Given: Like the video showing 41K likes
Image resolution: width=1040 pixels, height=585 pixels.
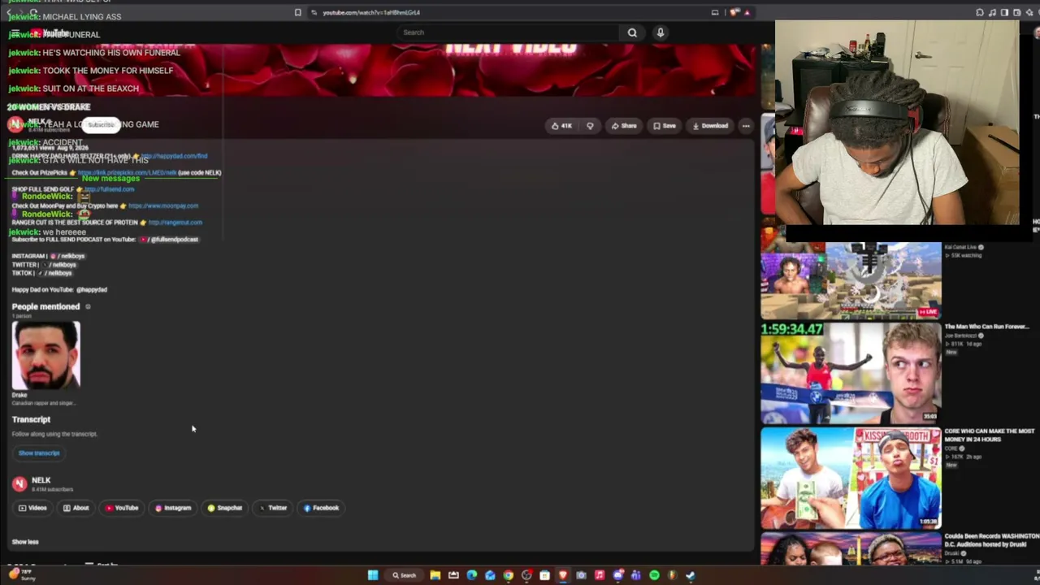Looking at the screenshot, I should pos(561,126).
